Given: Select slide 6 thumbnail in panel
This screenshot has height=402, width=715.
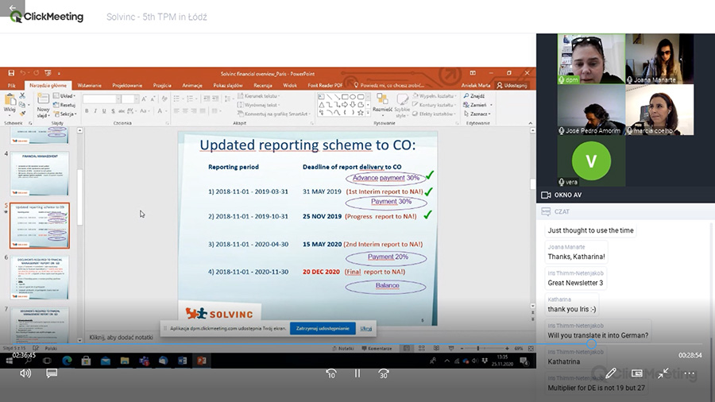Looking at the screenshot, I should pos(39,277).
